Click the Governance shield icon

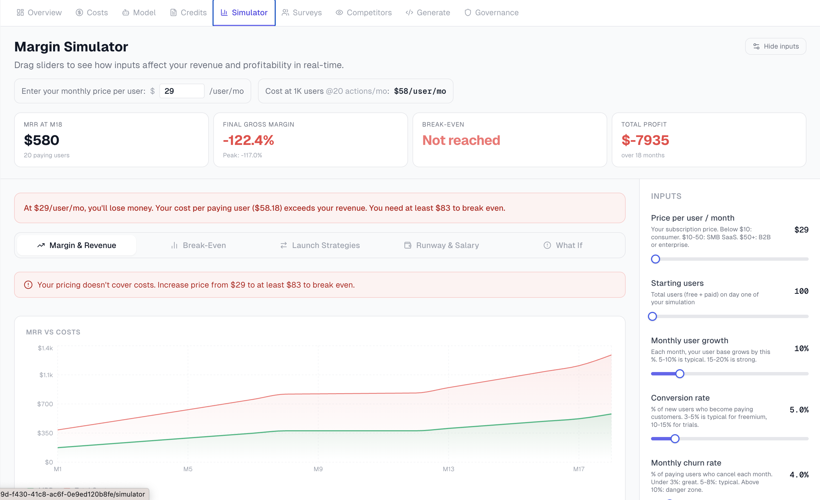click(x=468, y=13)
